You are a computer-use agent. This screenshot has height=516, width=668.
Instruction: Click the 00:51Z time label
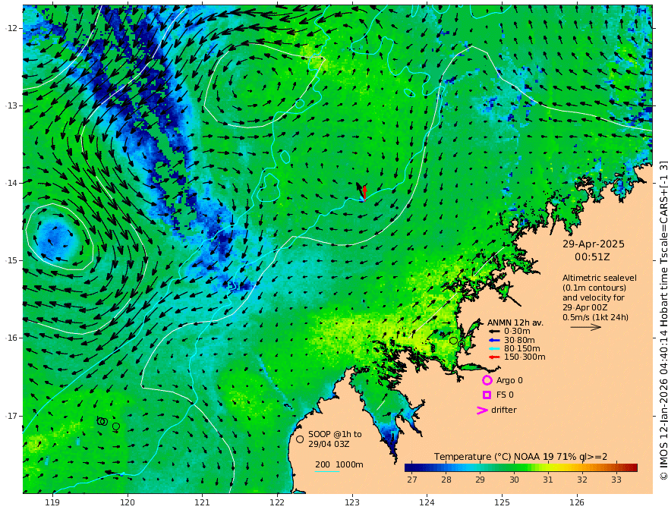592,257
